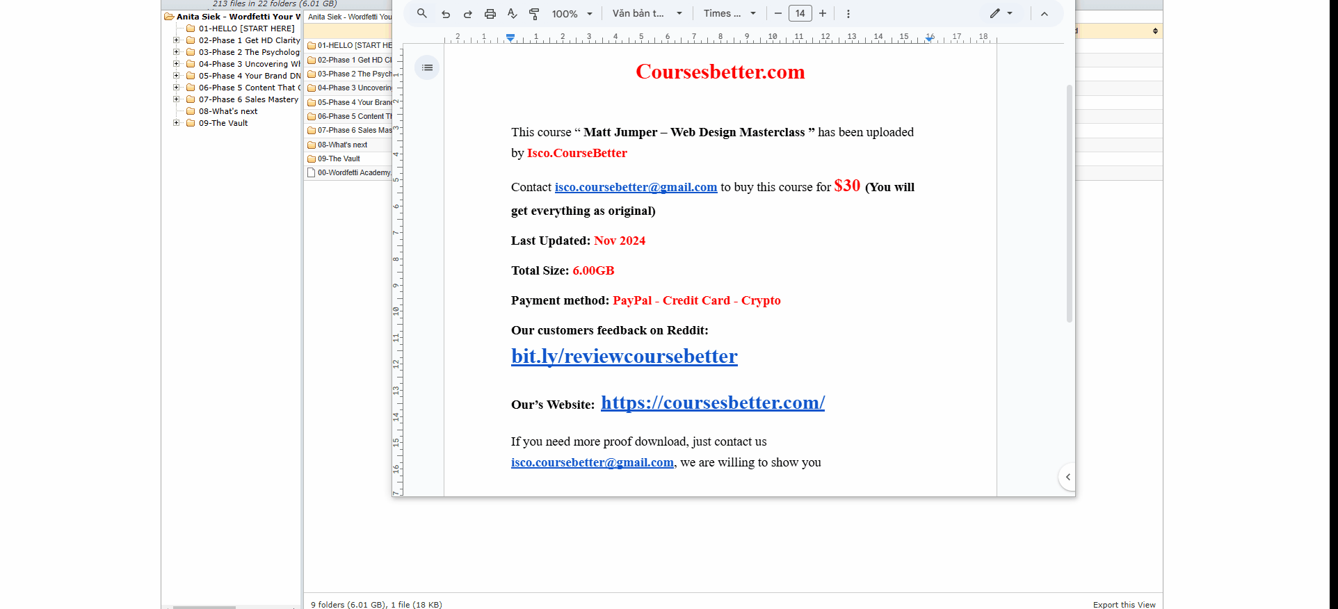
Task: Click the email link in the last paragraph
Action: 592,462
